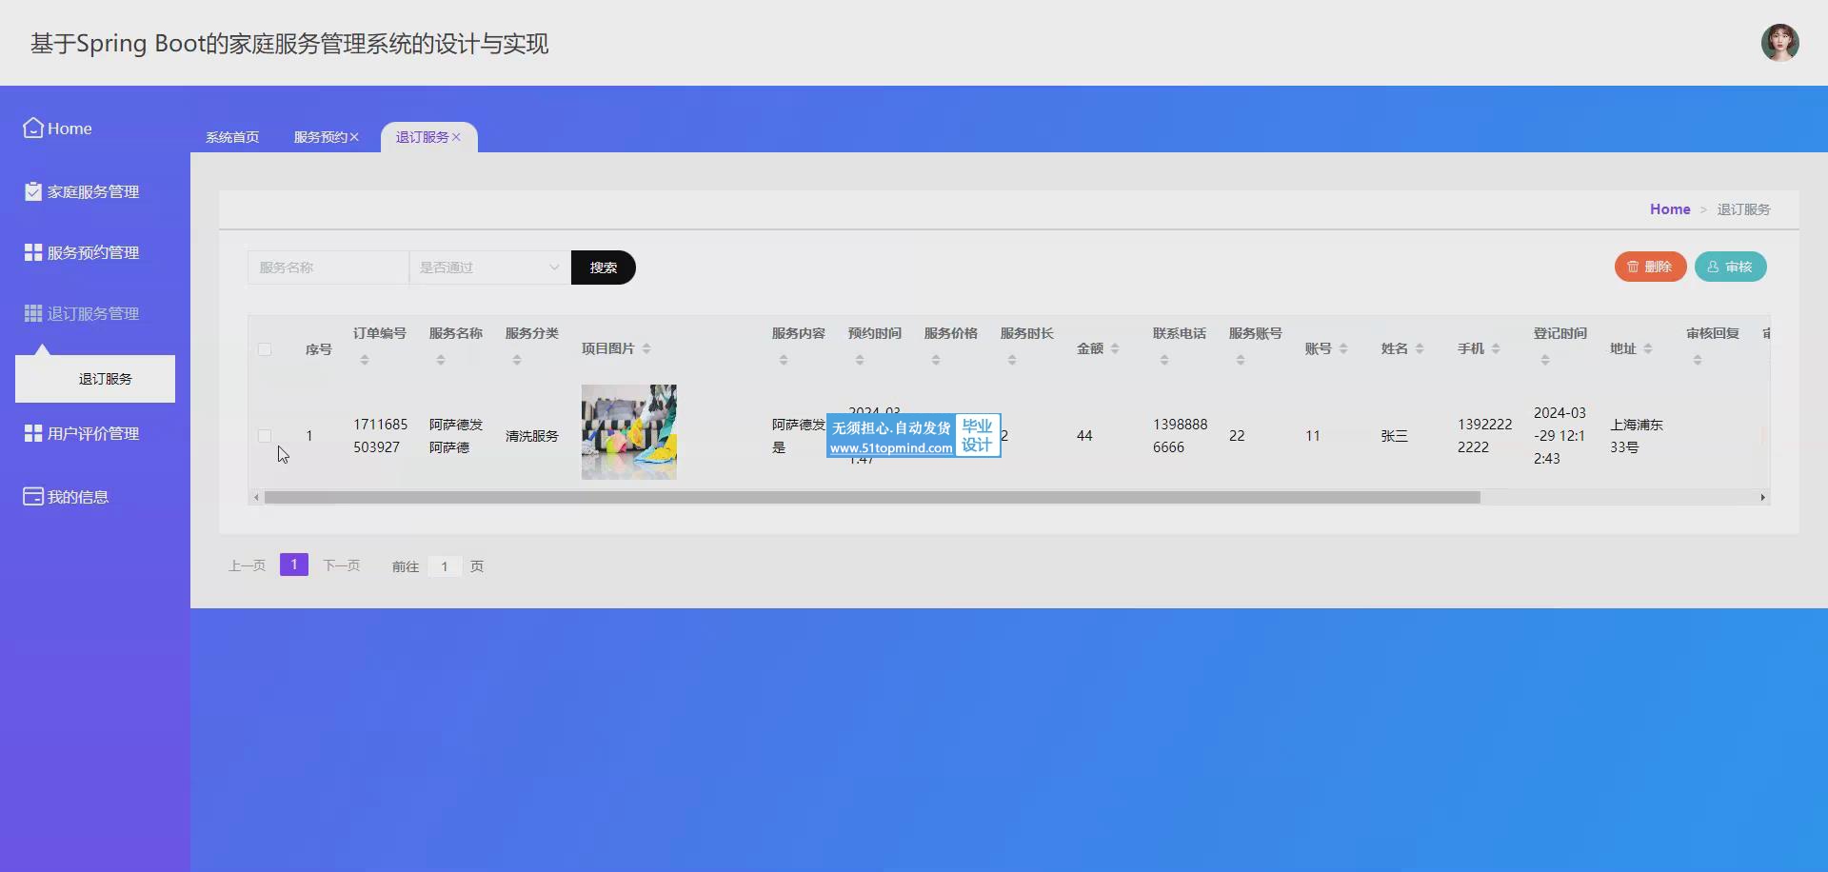Close the 退订服务 tab with its X
Viewport: 1828px width, 872px height.
(x=456, y=137)
